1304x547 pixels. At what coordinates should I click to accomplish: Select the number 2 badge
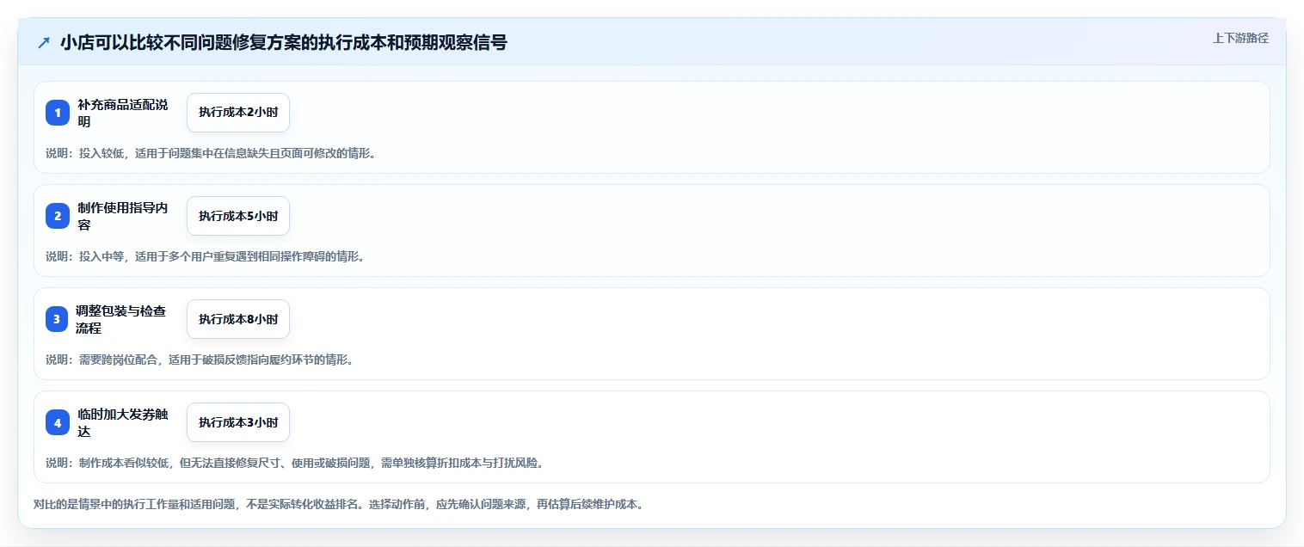tap(58, 216)
